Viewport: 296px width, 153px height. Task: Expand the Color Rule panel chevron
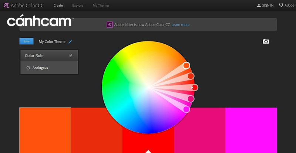pos(70,56)
